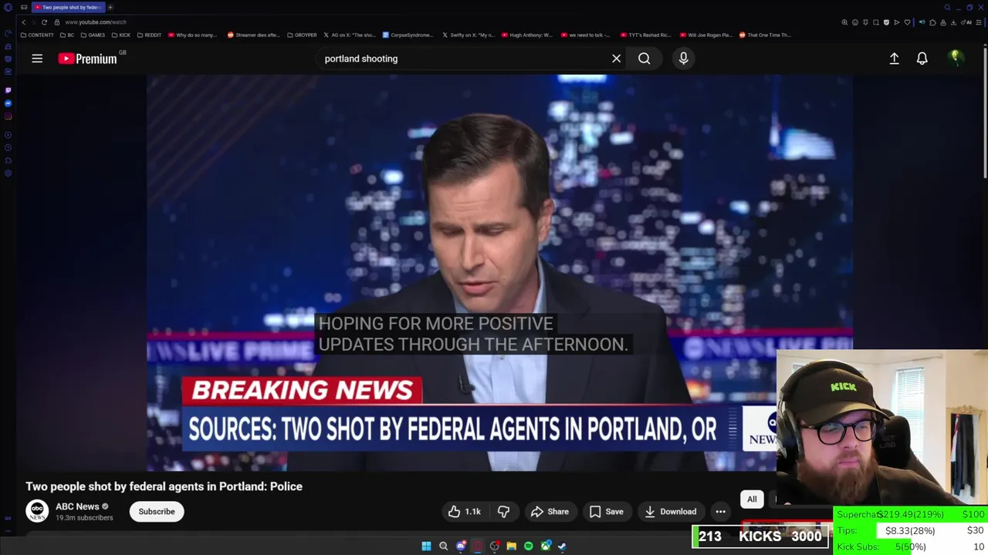Go back in browser history
Screen dimensions: 988x555
(x=24, y=22)
